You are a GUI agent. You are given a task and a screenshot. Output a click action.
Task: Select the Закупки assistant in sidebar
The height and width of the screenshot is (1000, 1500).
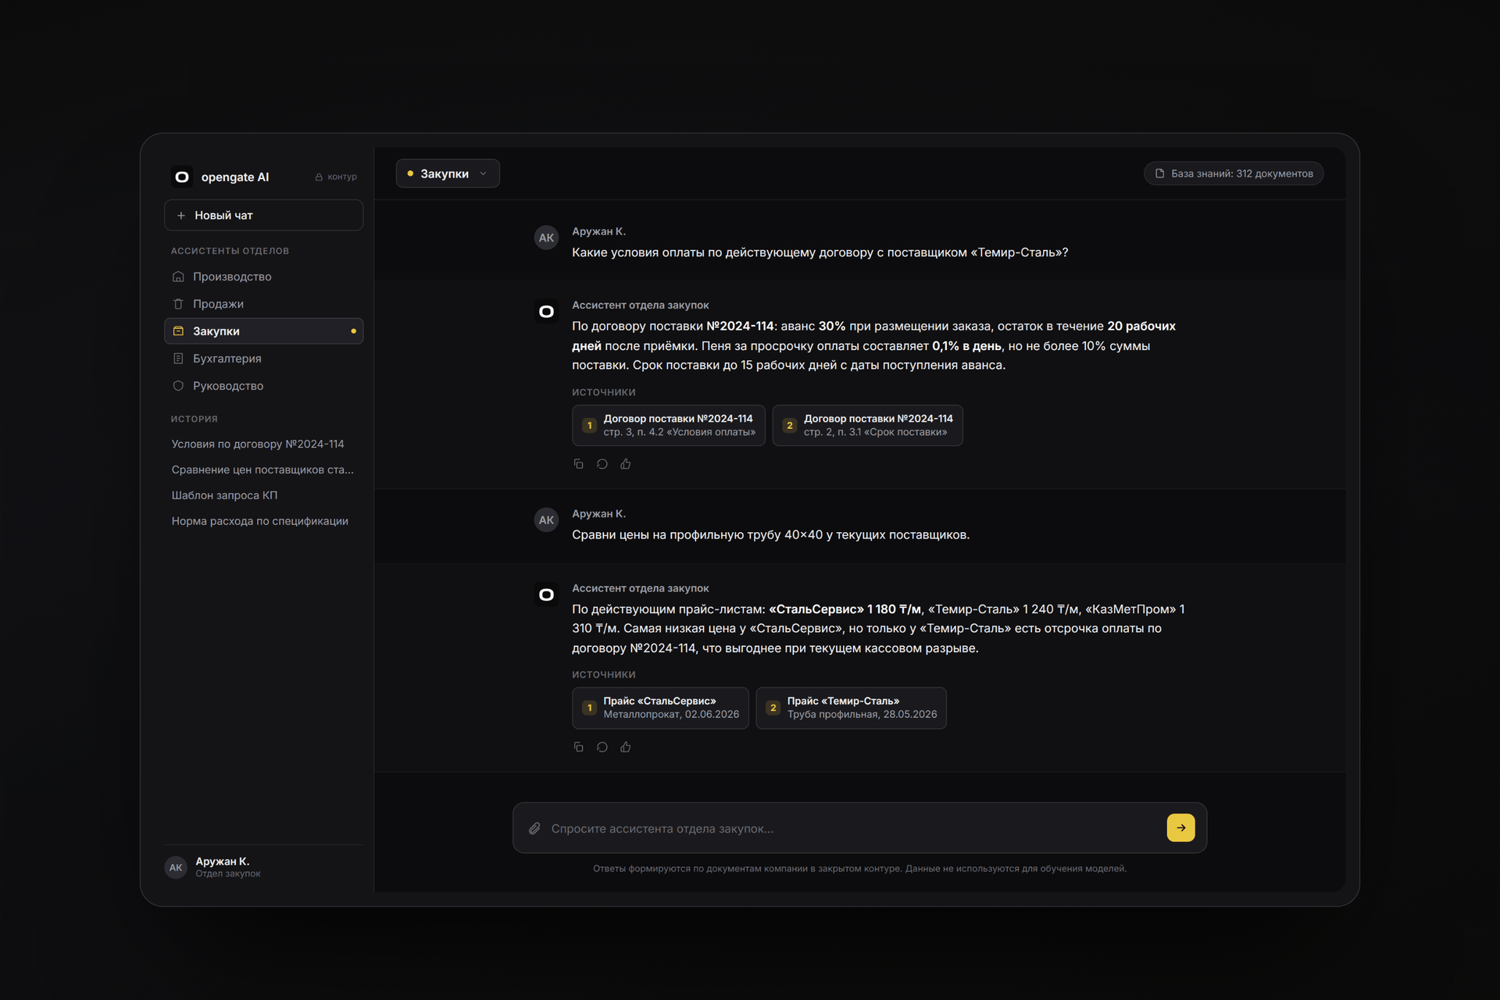(x=263, y=331)
